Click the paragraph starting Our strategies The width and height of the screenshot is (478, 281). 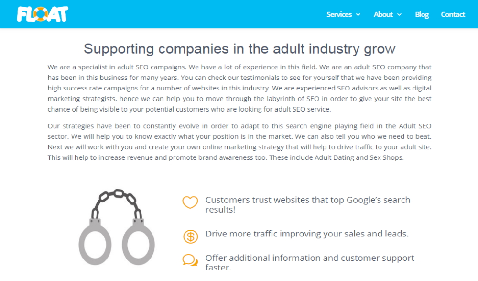239,142
